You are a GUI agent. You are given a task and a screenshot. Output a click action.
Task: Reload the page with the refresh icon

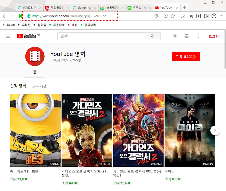[156, 16]
